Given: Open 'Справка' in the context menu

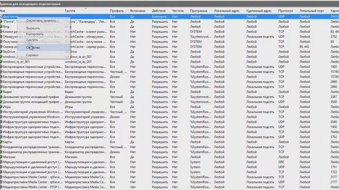Looking at the screenshot, I should pos(32,55).
